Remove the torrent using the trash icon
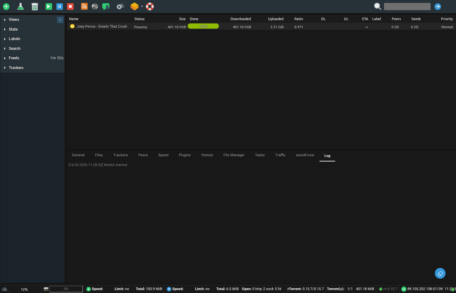Image resolution: width=456 pixels, height=293 pixels. [35, 7]
